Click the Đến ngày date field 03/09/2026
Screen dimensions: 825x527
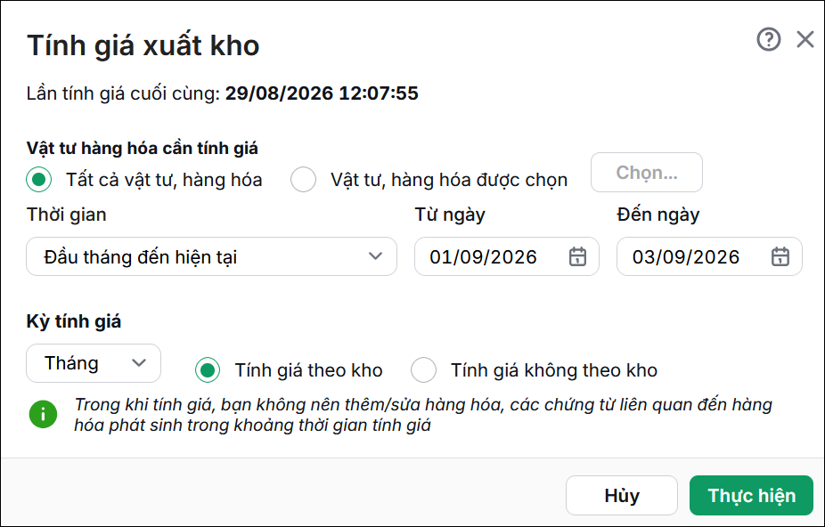[x=709, y=256]
